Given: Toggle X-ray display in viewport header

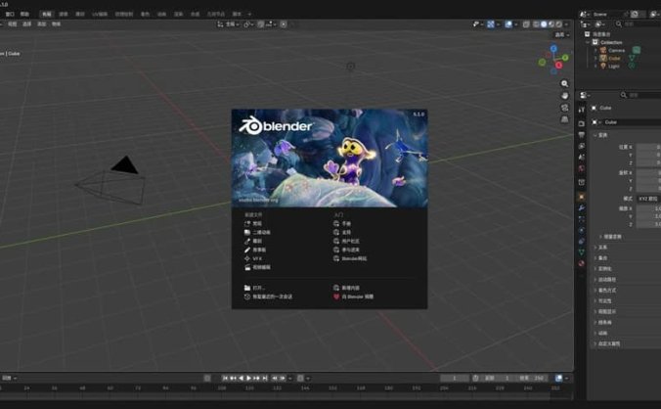Looking at the screenshot, I should pos(526,24).
